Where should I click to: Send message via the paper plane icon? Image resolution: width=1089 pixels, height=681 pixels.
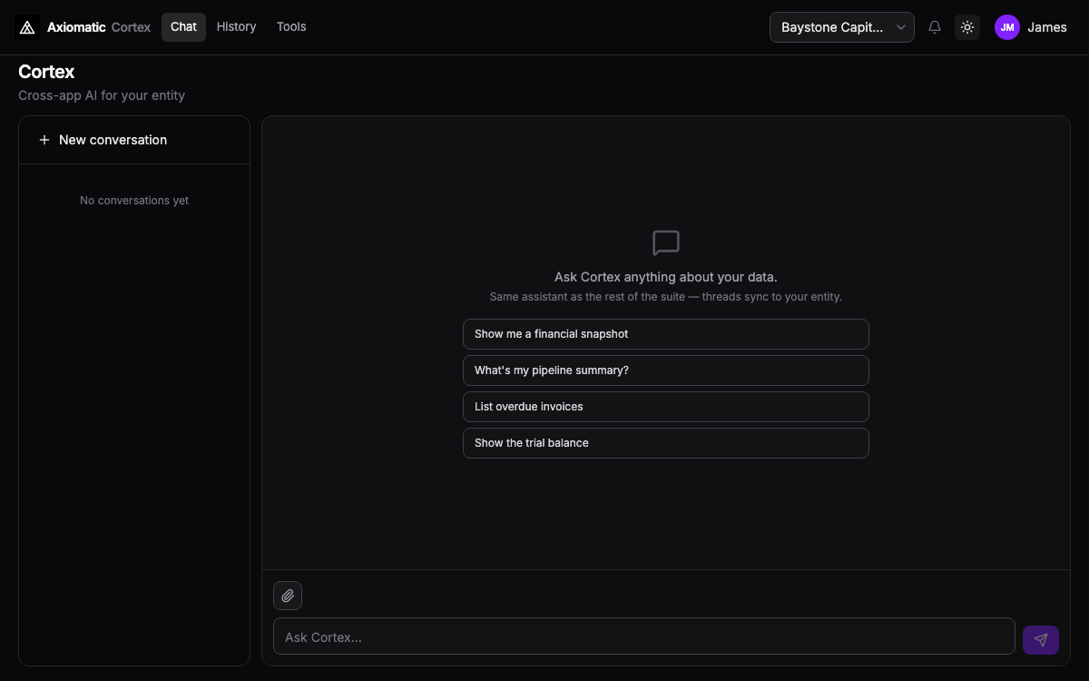pyautogui.click(x=1040, y=639)
